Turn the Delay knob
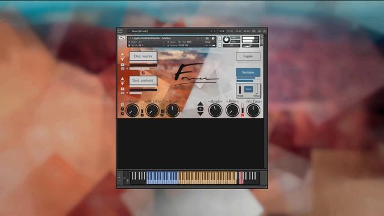This screenshot has height=216, width=384. click(232, 110)
